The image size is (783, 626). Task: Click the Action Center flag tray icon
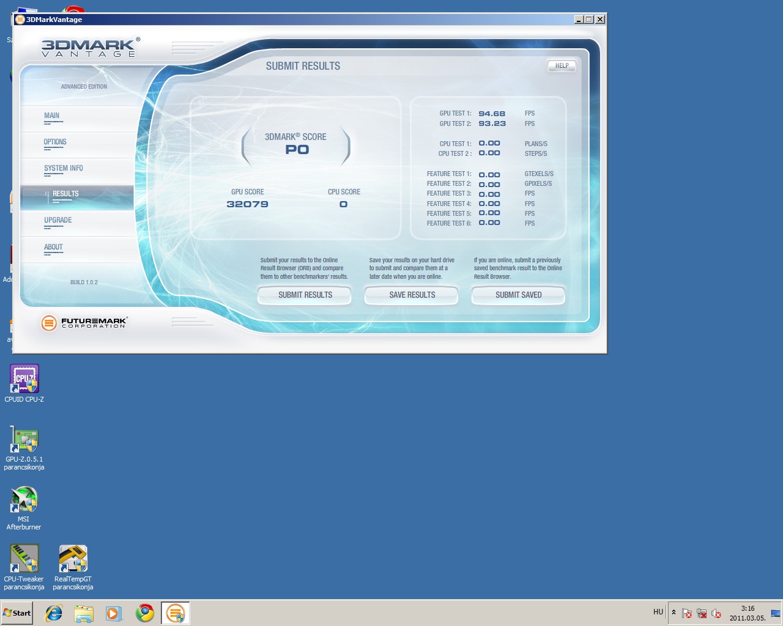click(687, 613)
